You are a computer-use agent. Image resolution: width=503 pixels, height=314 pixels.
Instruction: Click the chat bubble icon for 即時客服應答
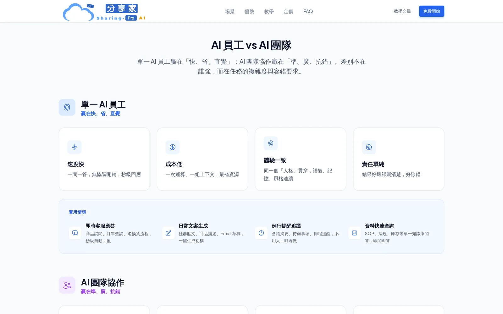pos(75,233)
